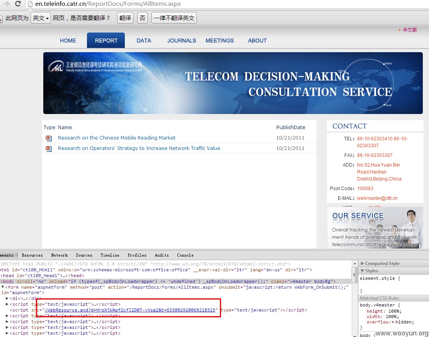Open the HOME navigation tab

pos(68,41)
